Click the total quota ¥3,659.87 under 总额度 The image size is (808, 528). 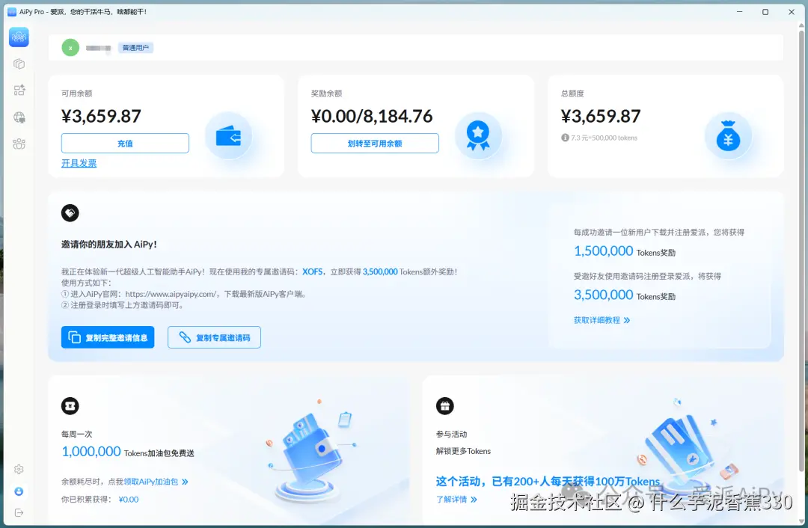point(601,117)
